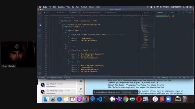Open Terminal app from the dock
The image size is (195, 109).
[x=106, y=99]
